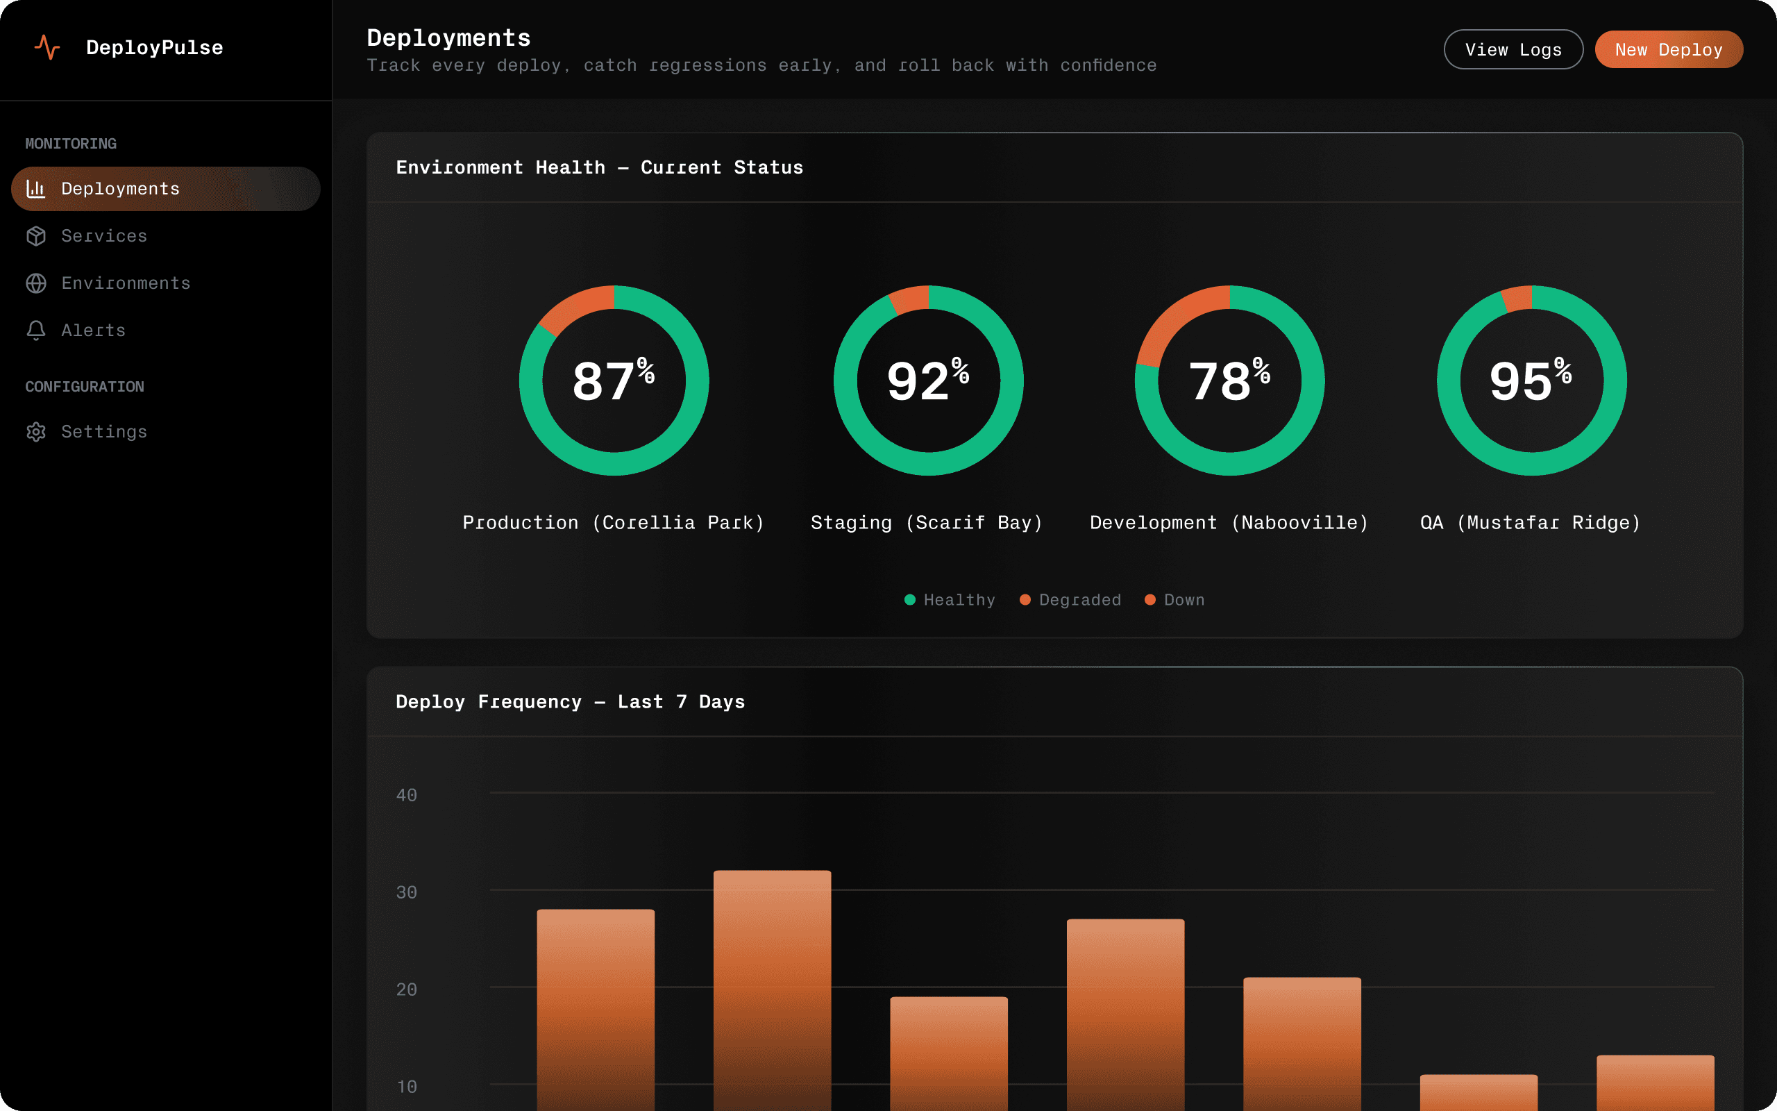The image size is (1777, 1111).
Task: Click the orange Down legend dot
Action: 1150,599
